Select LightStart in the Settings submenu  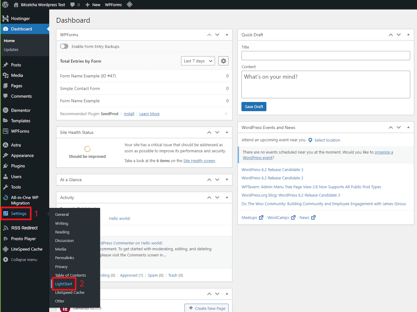point(64,284)
